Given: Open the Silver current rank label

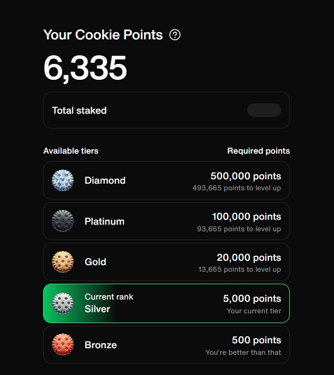Looking at the screenshot, I should pos(97,309).
